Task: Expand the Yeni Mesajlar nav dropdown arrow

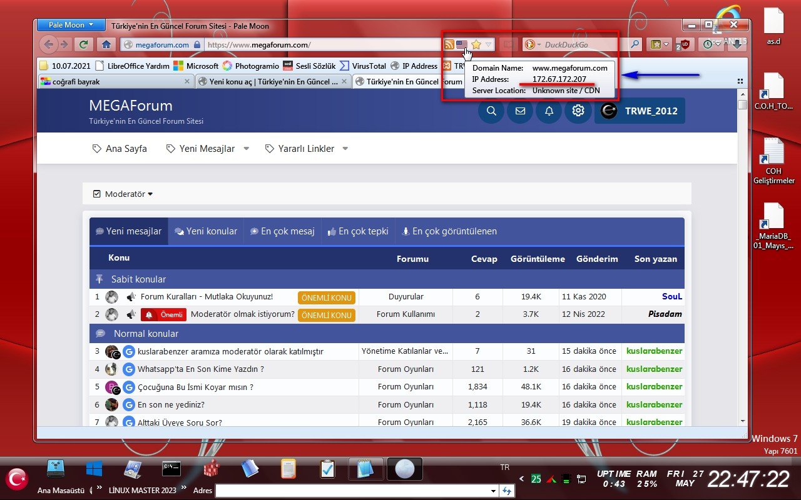Action: [x=246, y=149]
